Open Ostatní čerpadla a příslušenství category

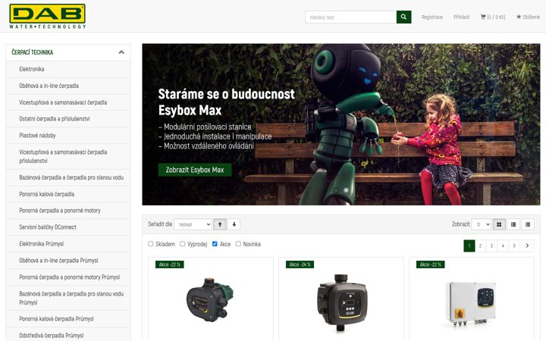coord(68,119)
